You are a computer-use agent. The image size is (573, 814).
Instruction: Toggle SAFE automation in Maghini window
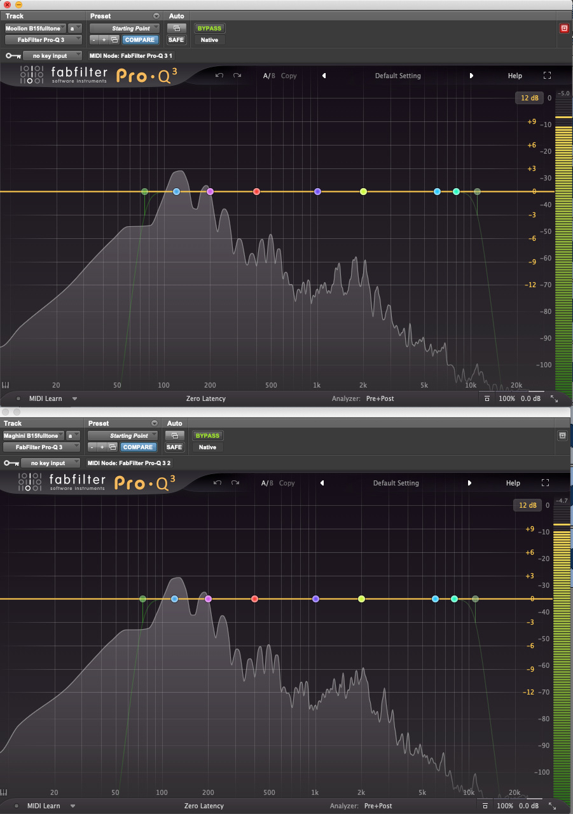point(174,447)
